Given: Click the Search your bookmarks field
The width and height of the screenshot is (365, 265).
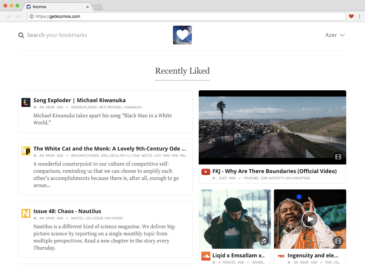Looking at the screenshot, I should click(x=57, y=35).
